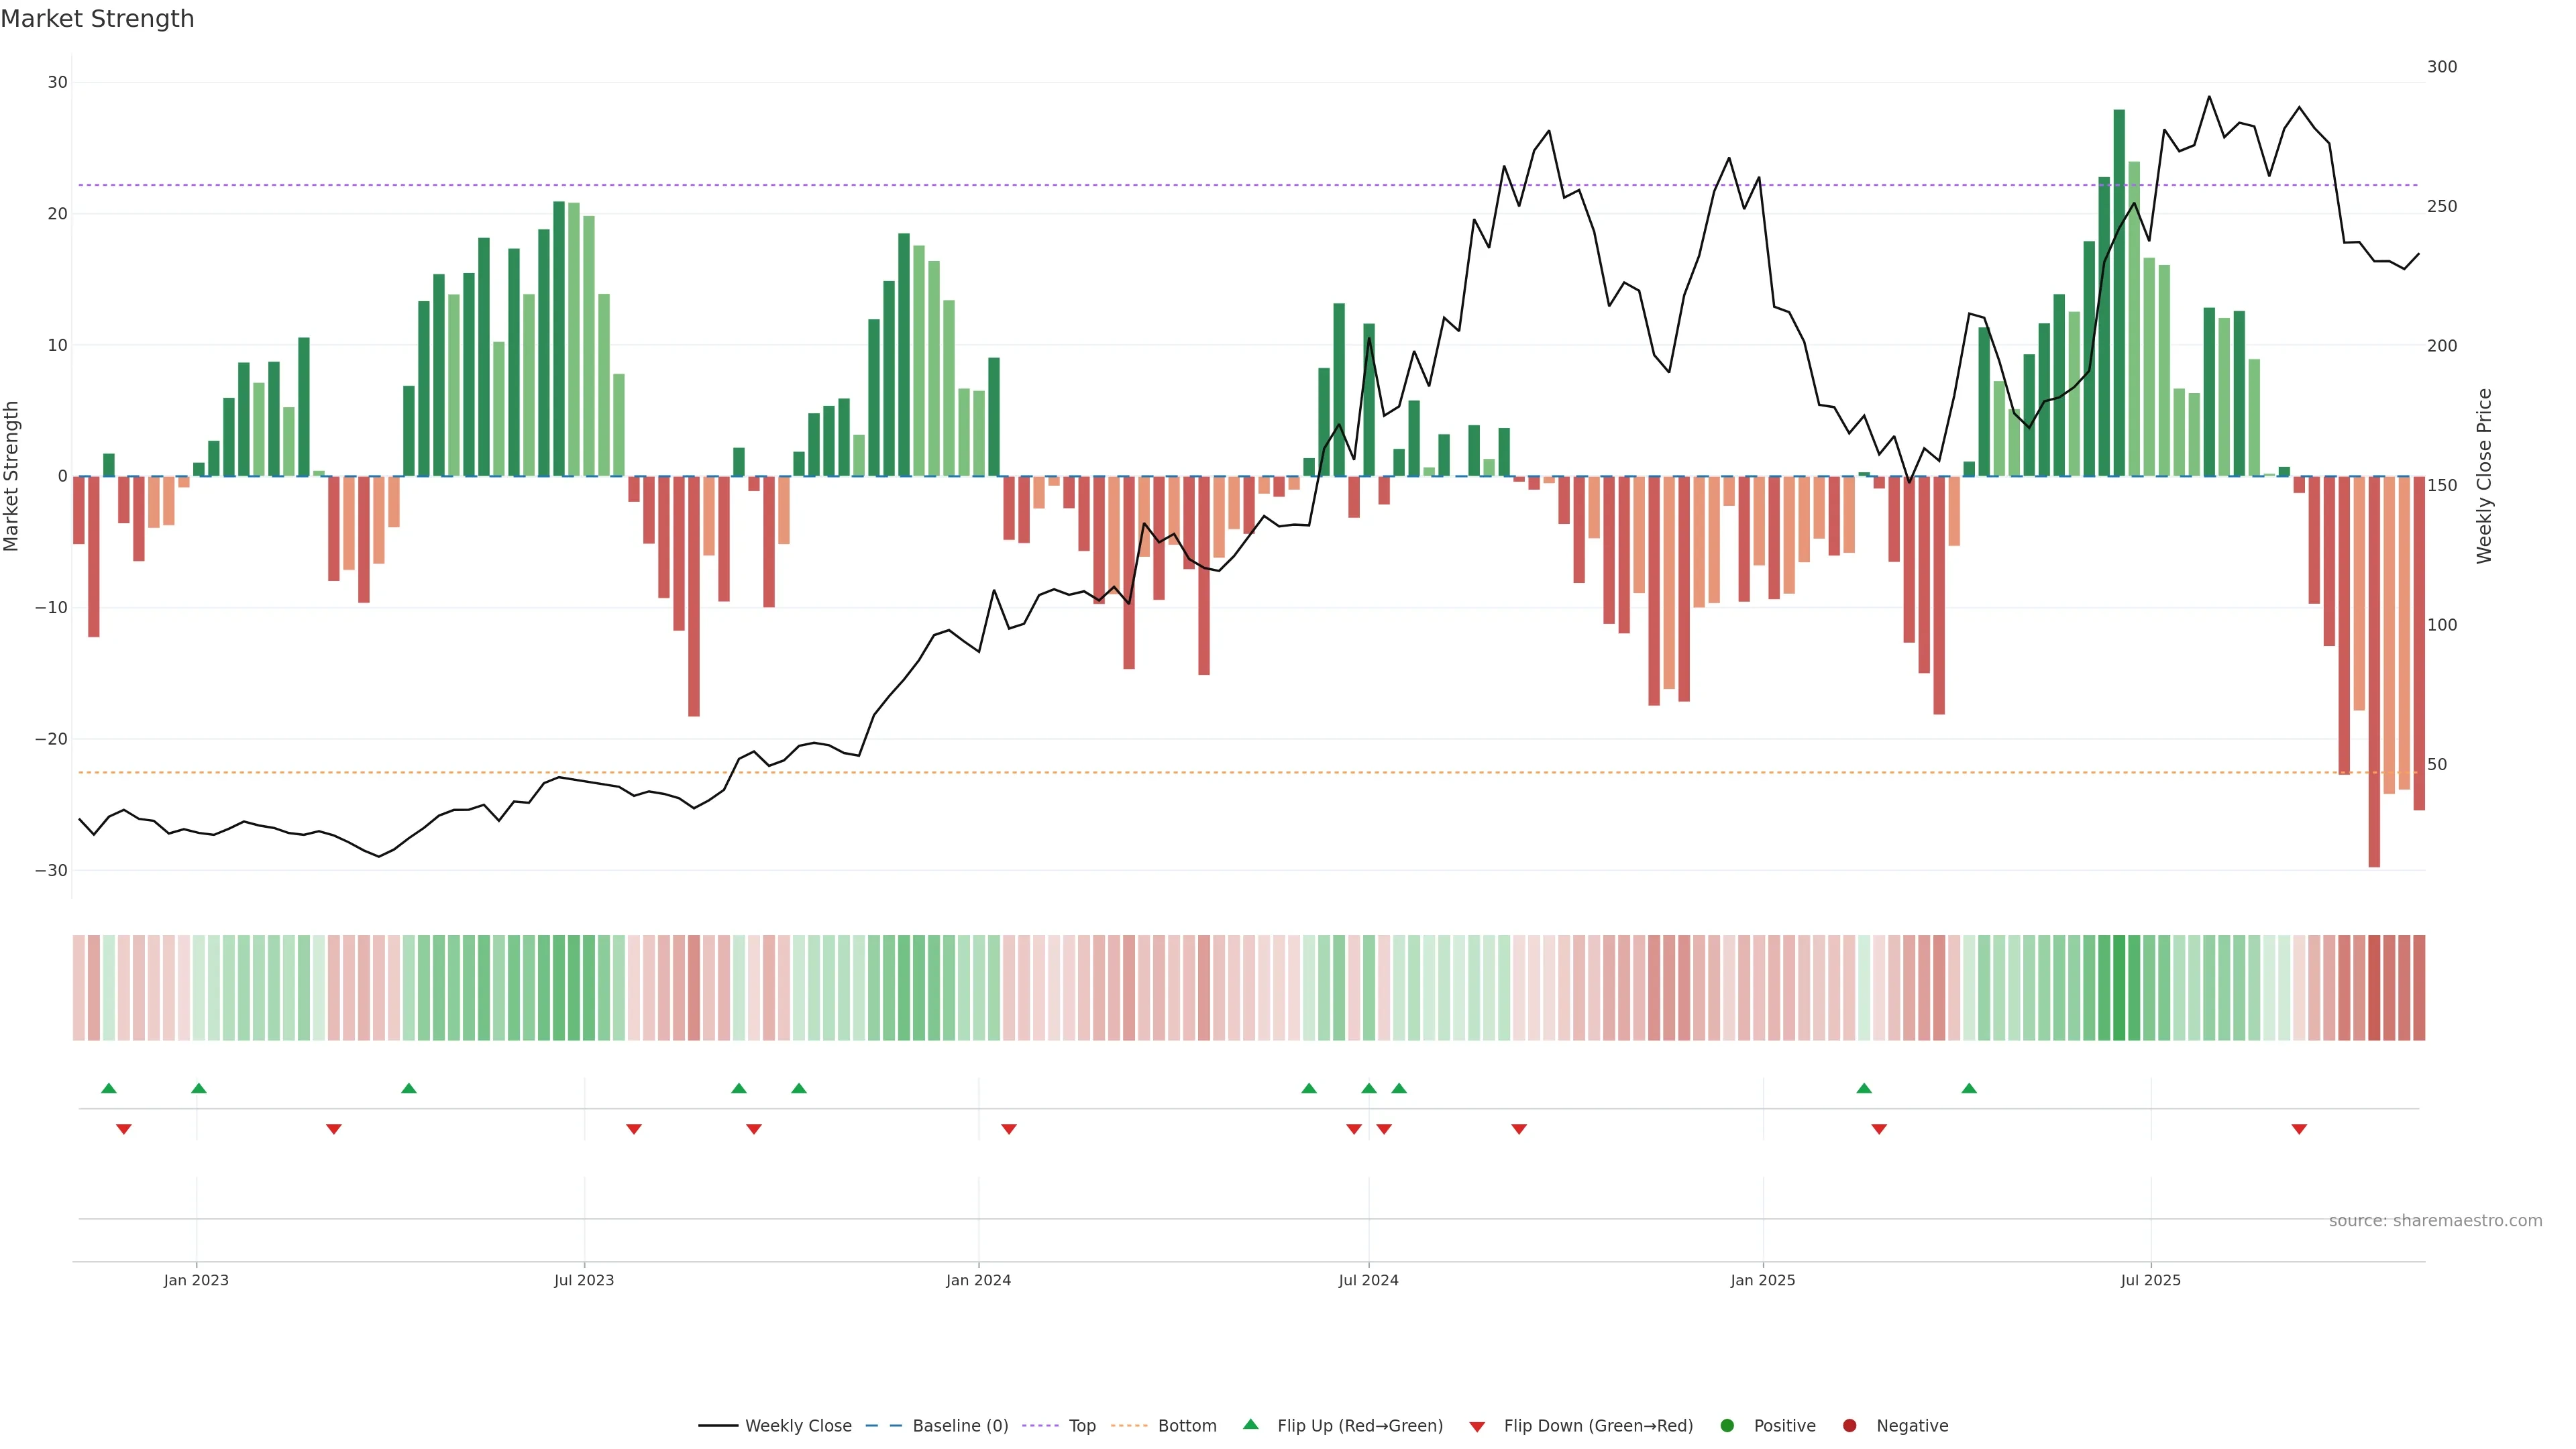Click the rightmost red flip-down triangle marker
This screenshot has width=2576, height=1449.
[x=2299, y=1129]
